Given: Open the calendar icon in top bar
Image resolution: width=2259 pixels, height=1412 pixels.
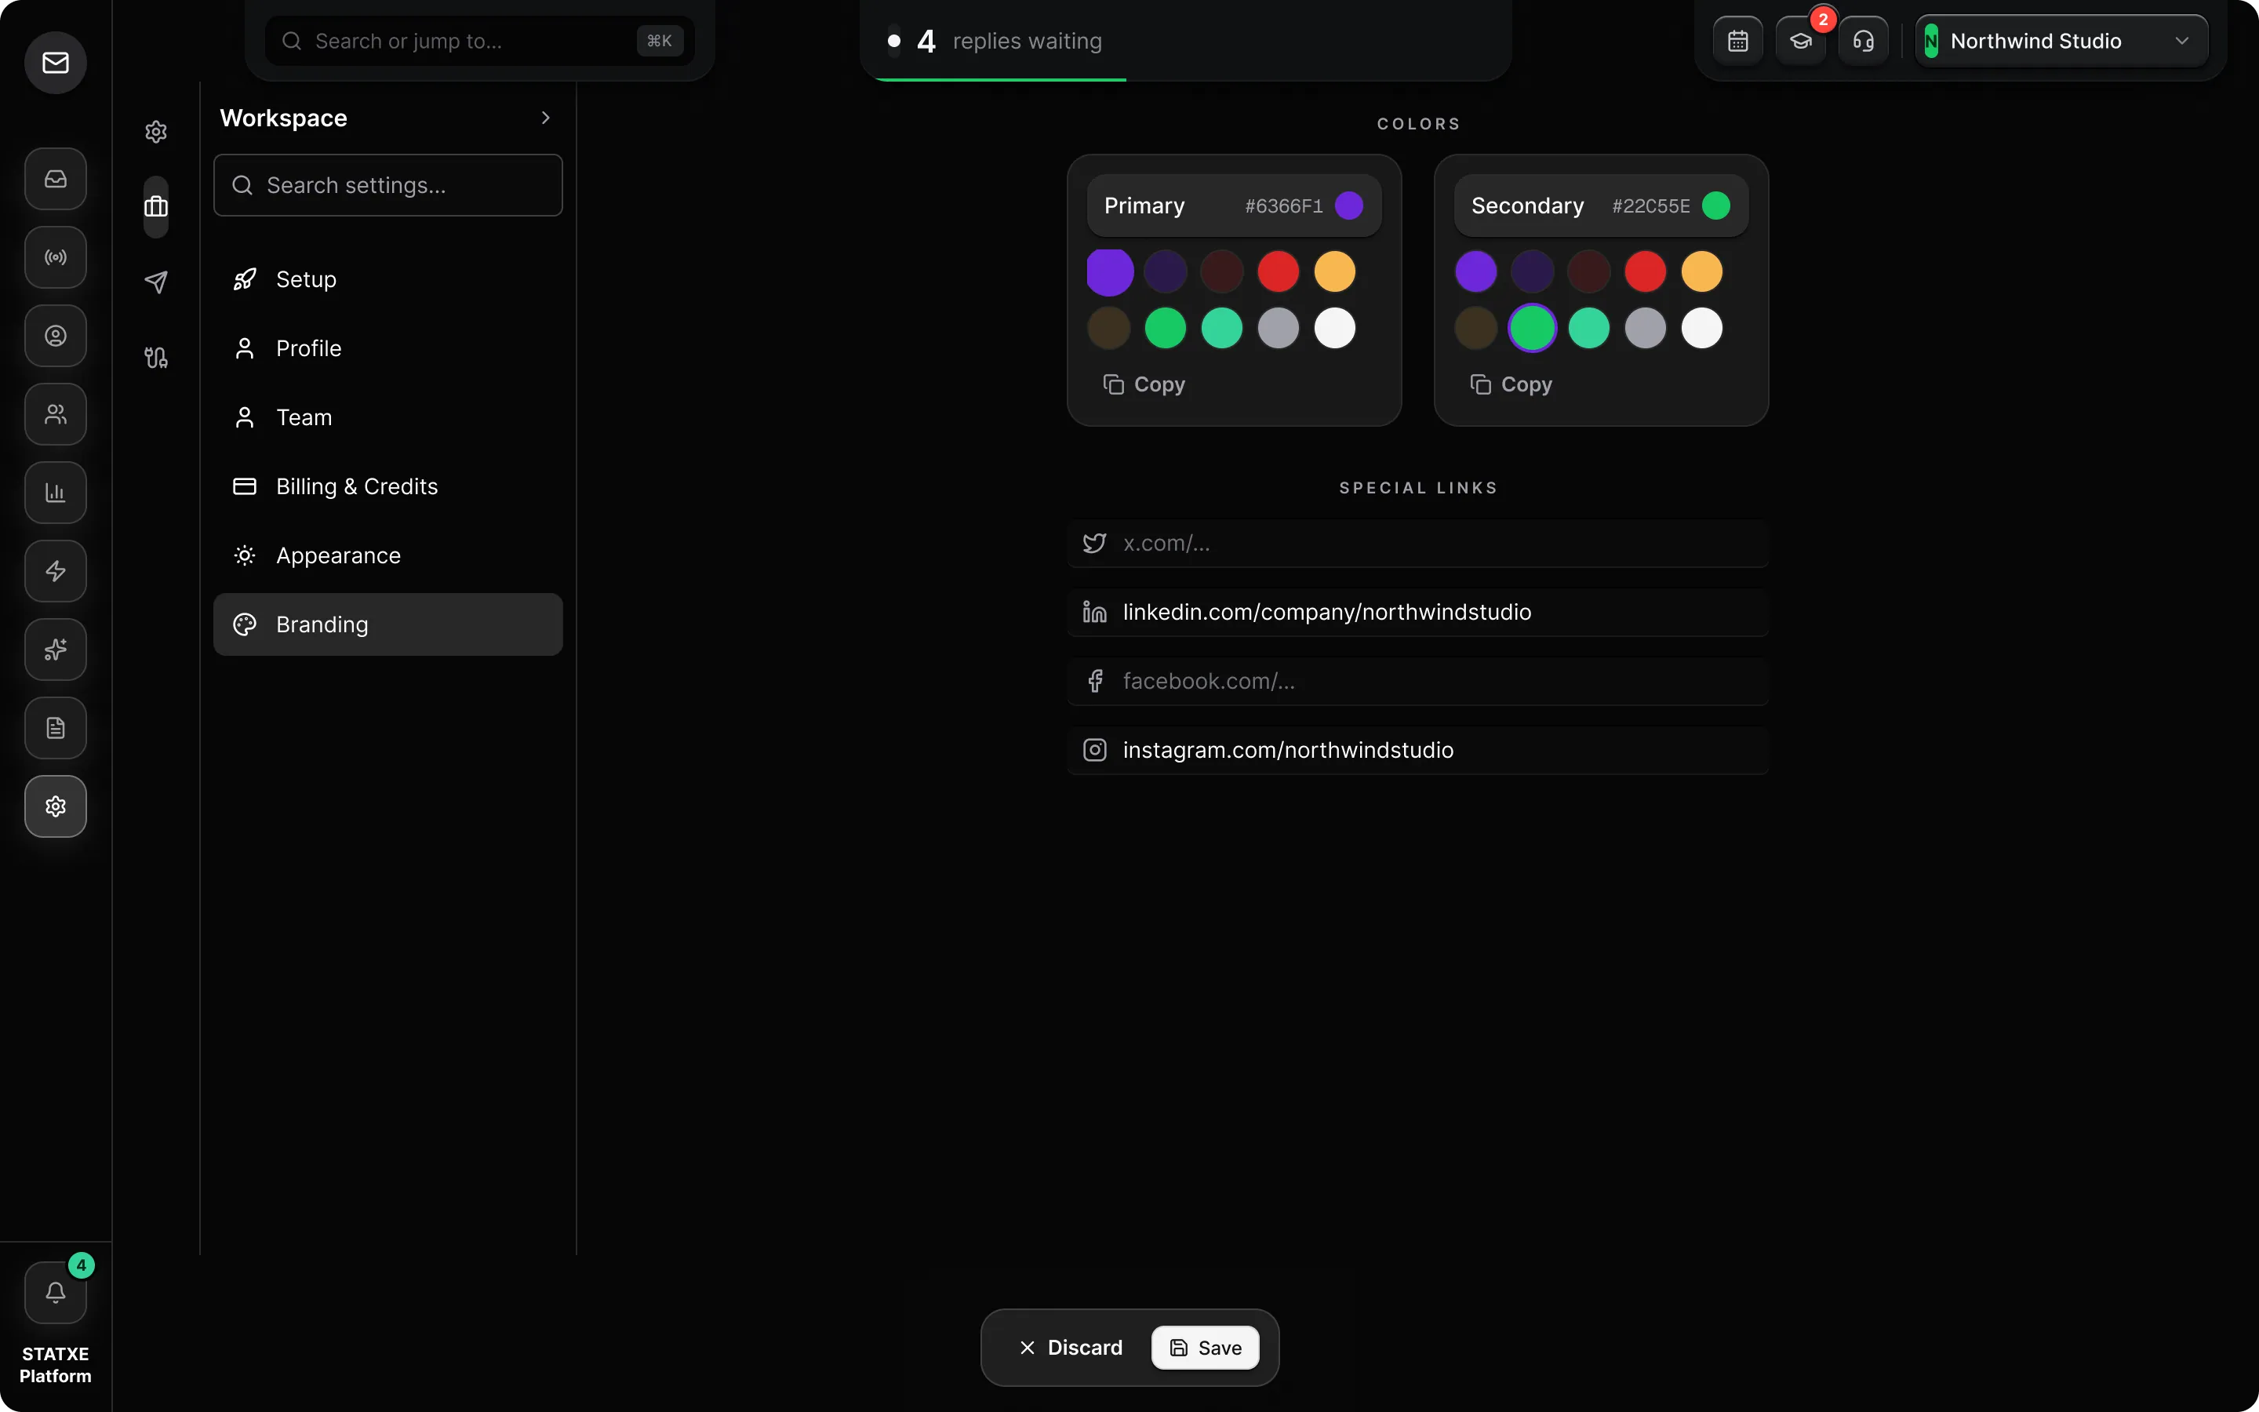Looking at the screenshot, I should click(x=1737, y=41).
